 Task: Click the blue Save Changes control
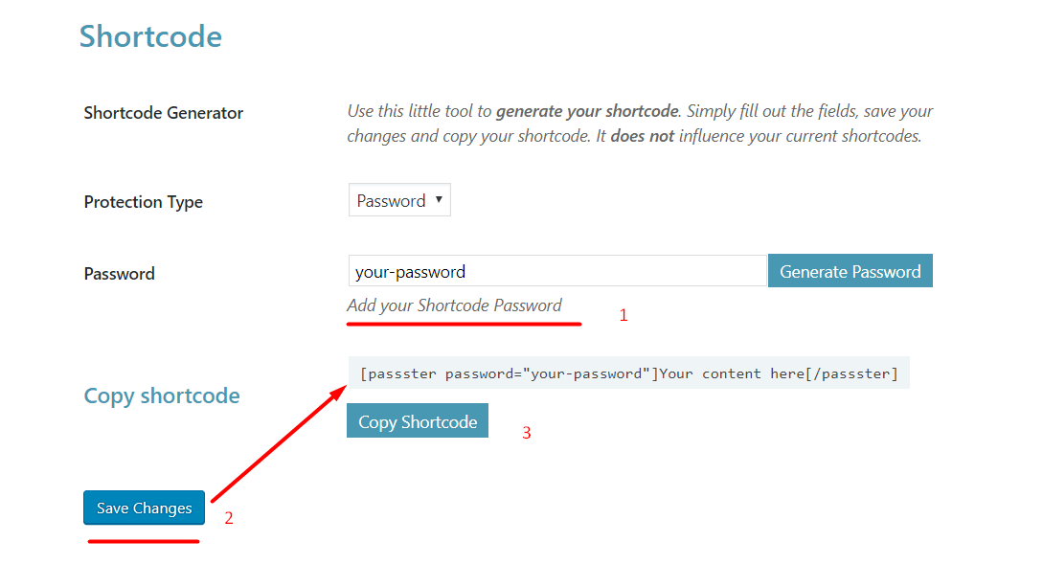144,508
